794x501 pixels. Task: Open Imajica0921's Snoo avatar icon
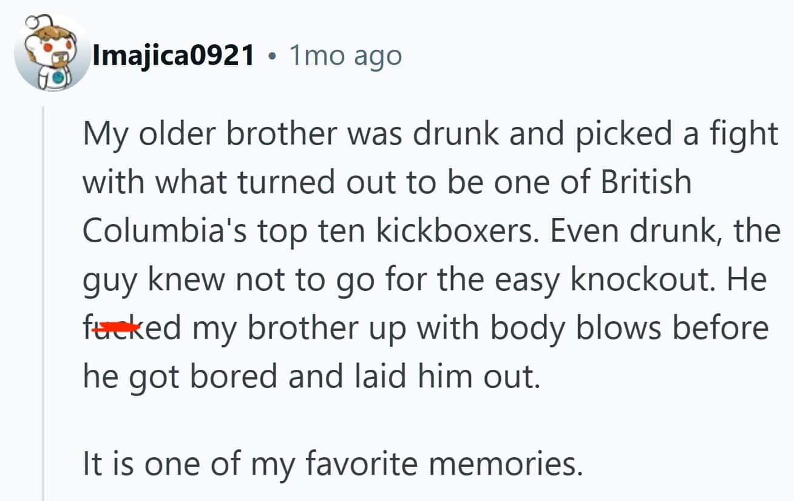[51, 53]
